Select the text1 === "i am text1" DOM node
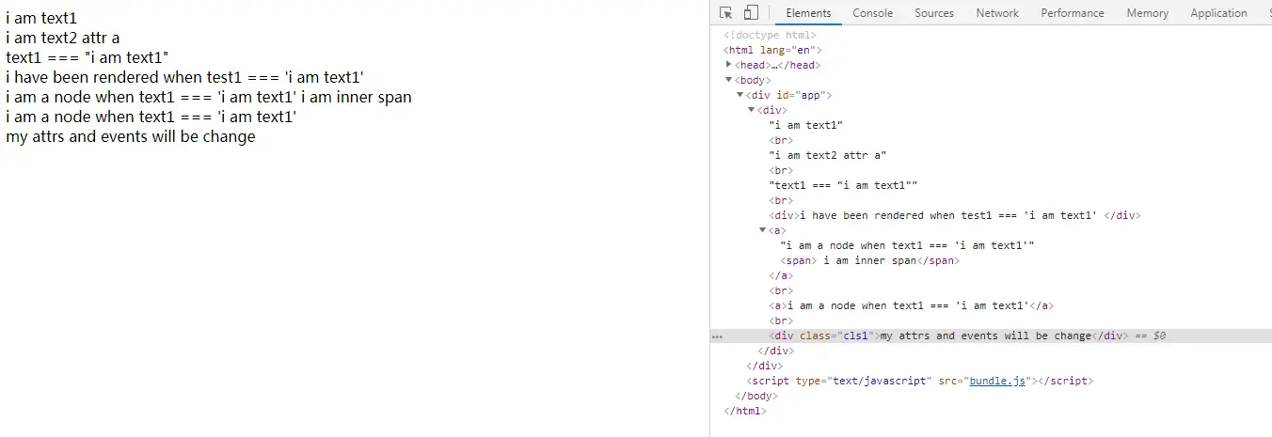This screenshot has height=437, width=1272. pos(843,185)
